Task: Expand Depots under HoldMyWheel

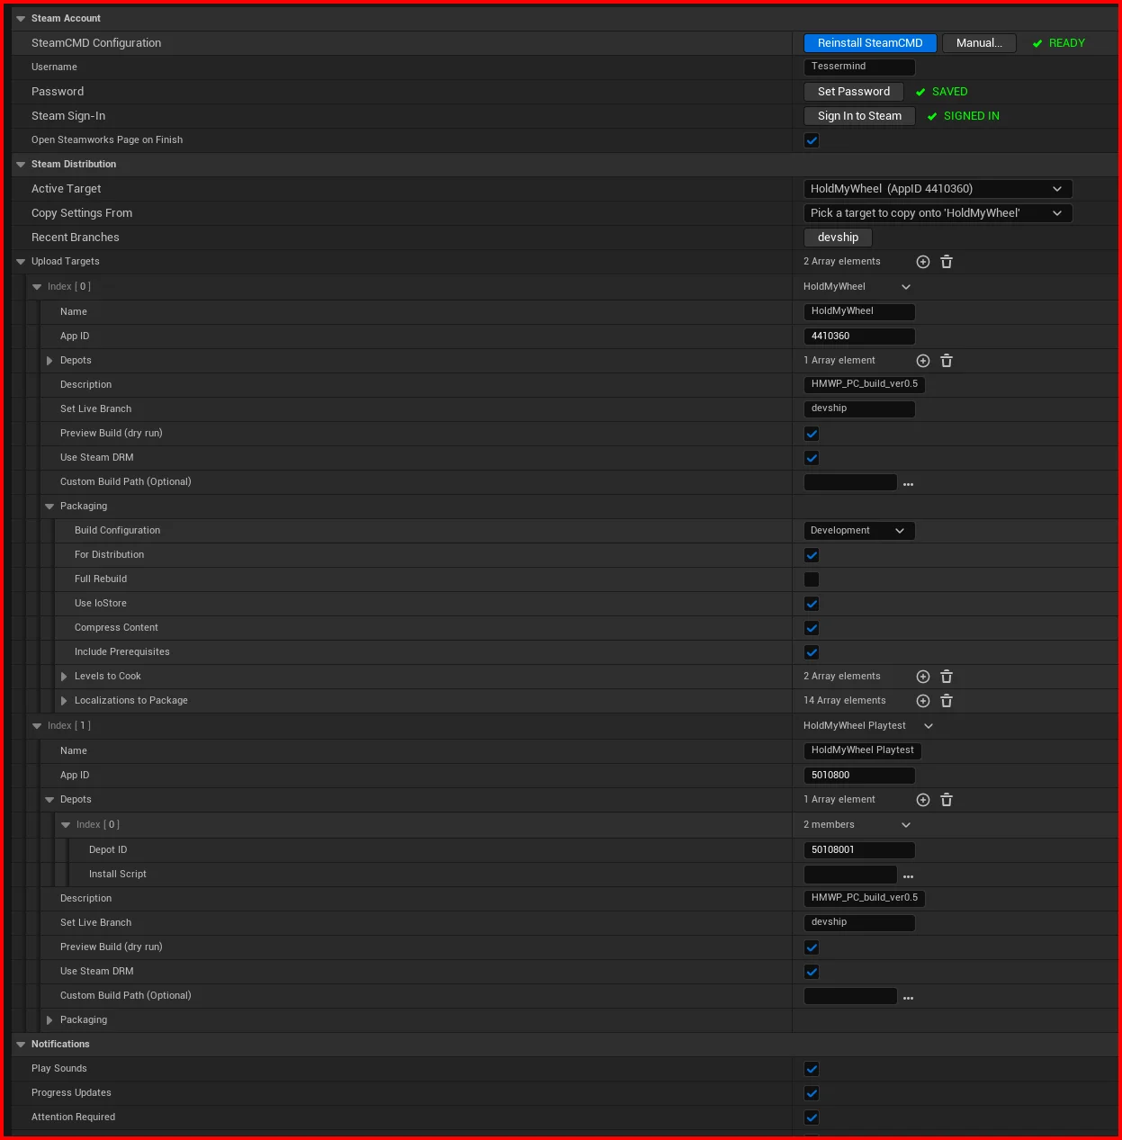Action: tap(49, 361)
